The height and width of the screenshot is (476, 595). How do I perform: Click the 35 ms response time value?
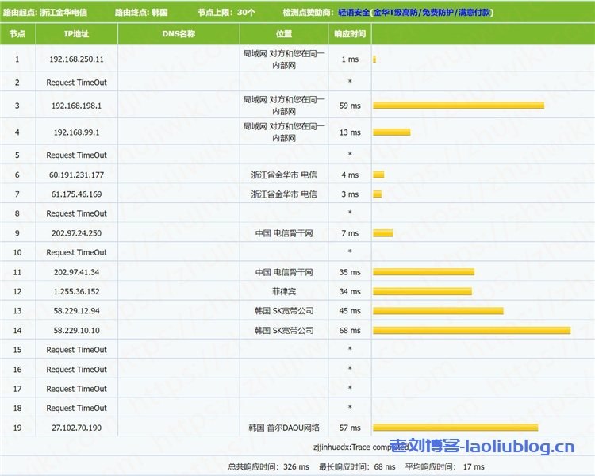click(350, 272)
